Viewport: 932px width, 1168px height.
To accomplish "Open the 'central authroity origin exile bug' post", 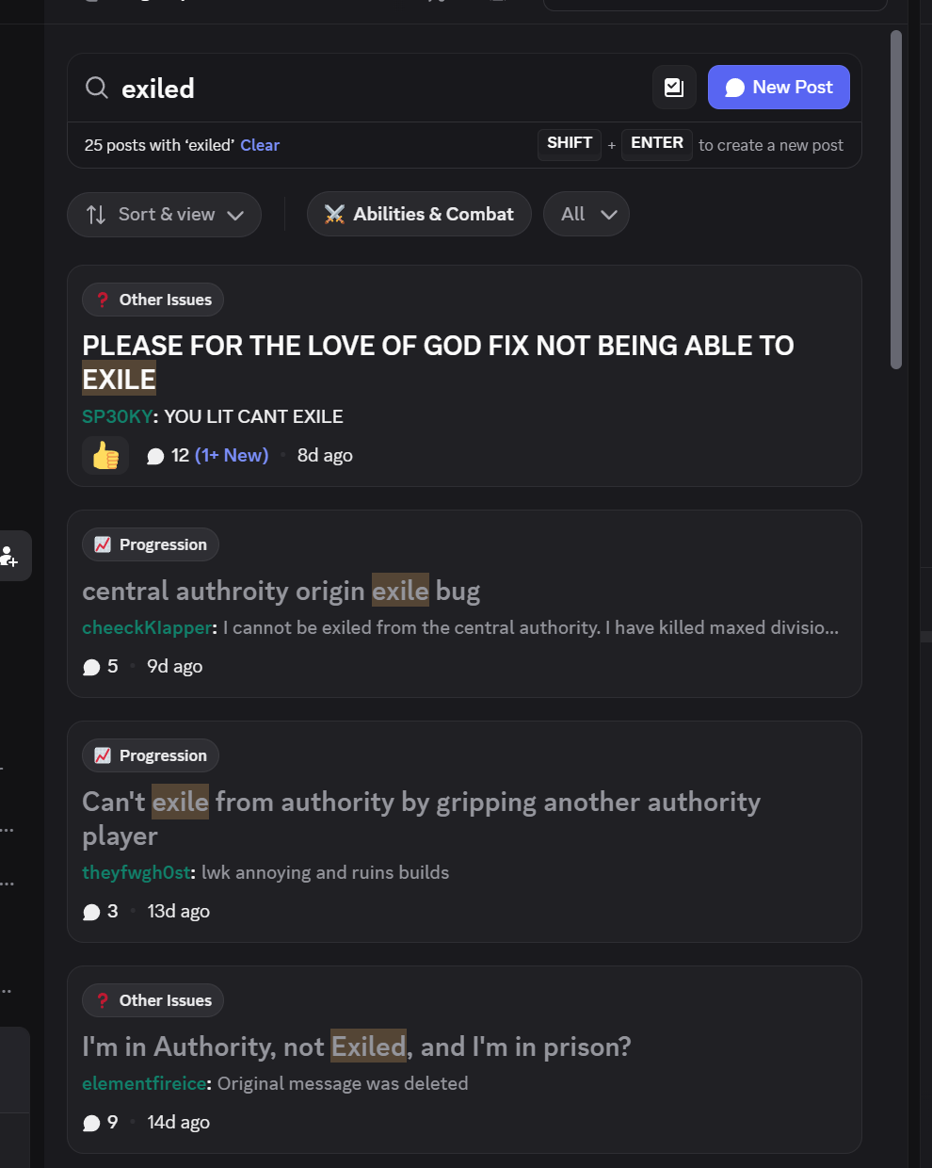I will pos(281,592).
